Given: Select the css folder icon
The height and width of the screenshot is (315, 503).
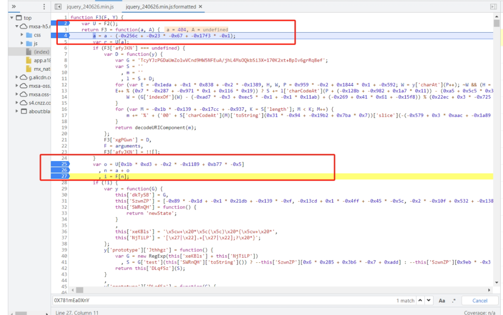Looking at the screenshot, I should 29,34.
